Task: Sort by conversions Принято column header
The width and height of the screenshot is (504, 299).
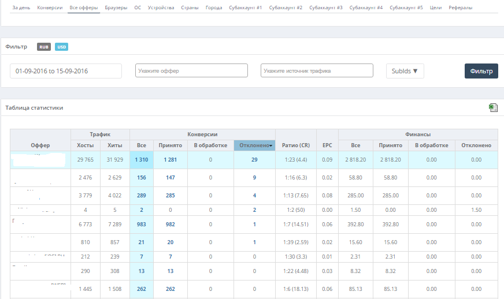Action: click(171, 145)
